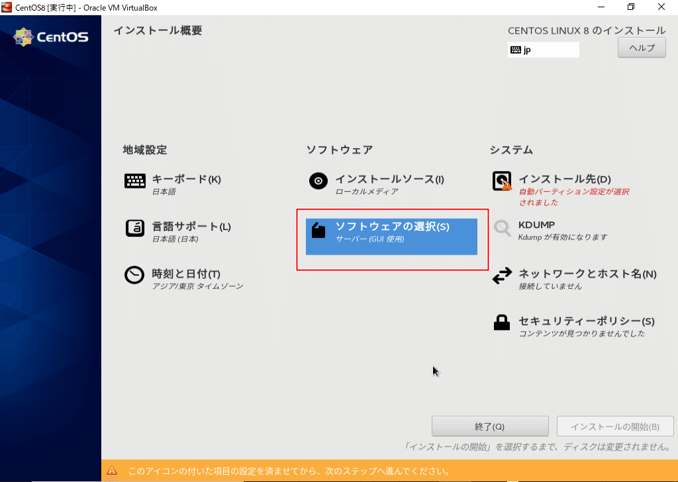Open キーボード(K) settings label
The width and height of the screenshot is (678, 482).
pyautogui.click(x=186, y=179)
